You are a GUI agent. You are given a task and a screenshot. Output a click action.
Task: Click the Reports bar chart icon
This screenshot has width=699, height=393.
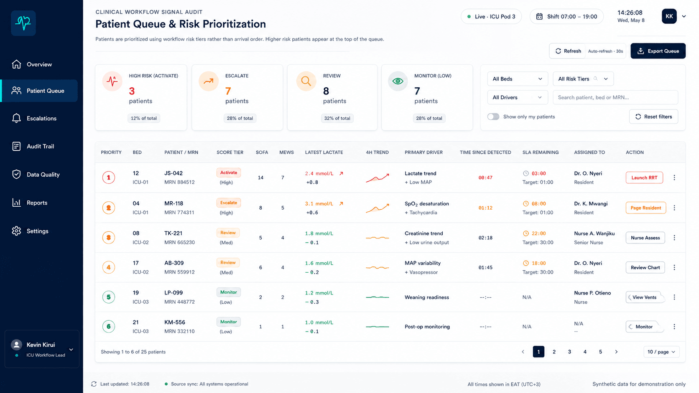pos(16,203)
